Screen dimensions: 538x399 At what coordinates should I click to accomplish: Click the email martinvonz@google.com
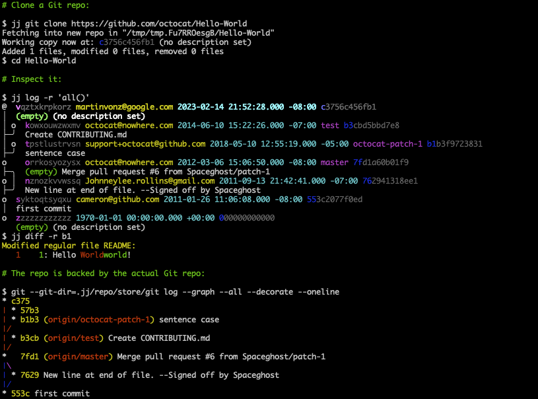124,107
